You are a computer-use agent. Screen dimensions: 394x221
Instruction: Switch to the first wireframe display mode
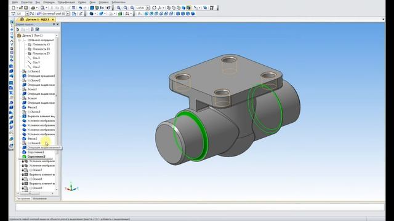(x=169, y=8)
